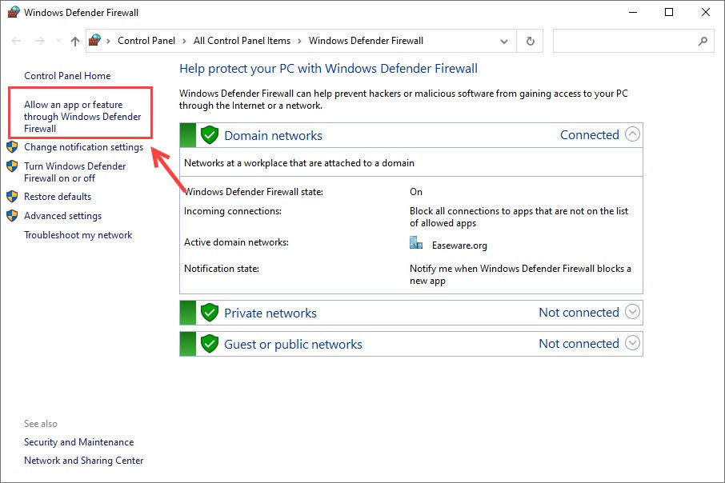Click shield icon beside Restore defaults
Viewport: 725px width, 483px height.
coord(12,197)
